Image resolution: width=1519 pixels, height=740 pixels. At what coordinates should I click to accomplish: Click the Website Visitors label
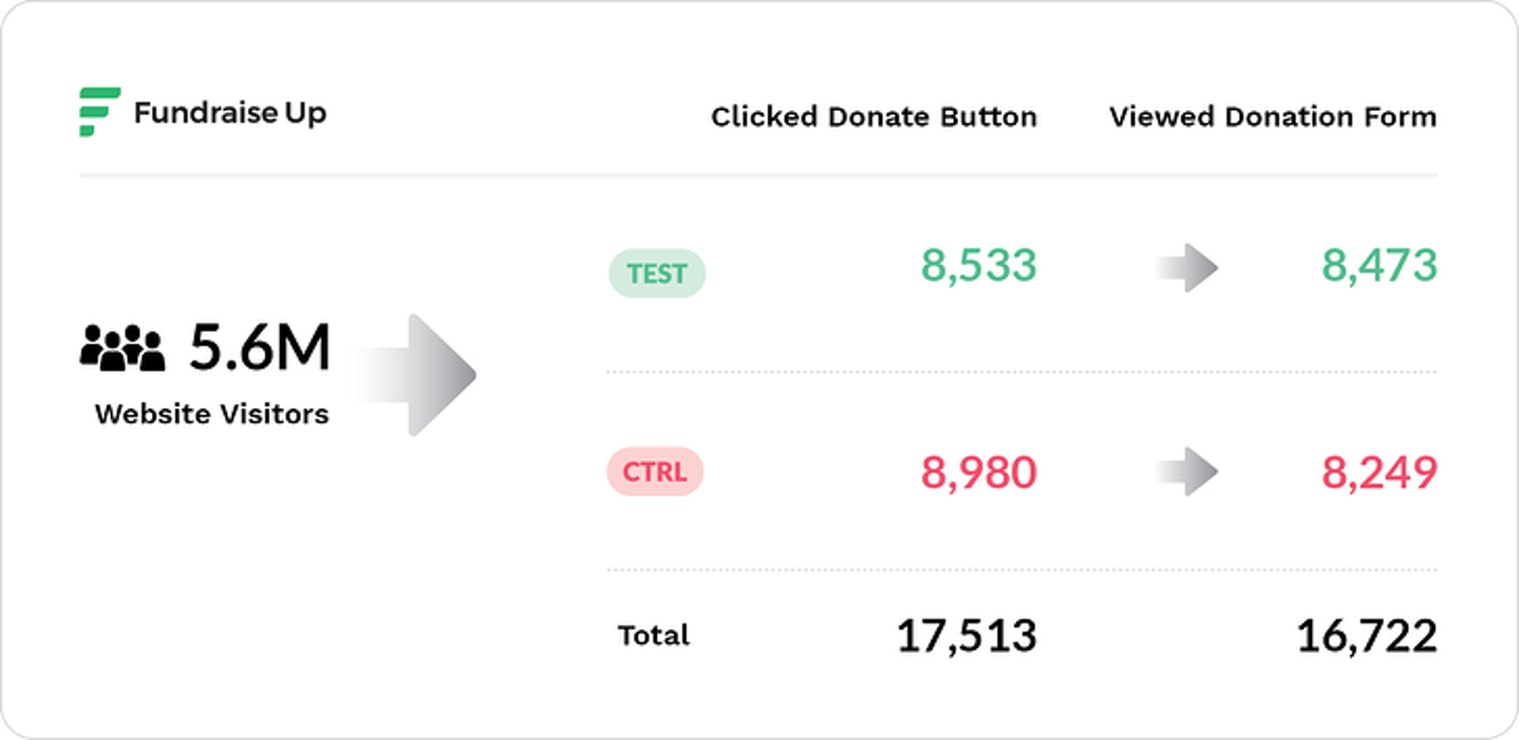212,415
